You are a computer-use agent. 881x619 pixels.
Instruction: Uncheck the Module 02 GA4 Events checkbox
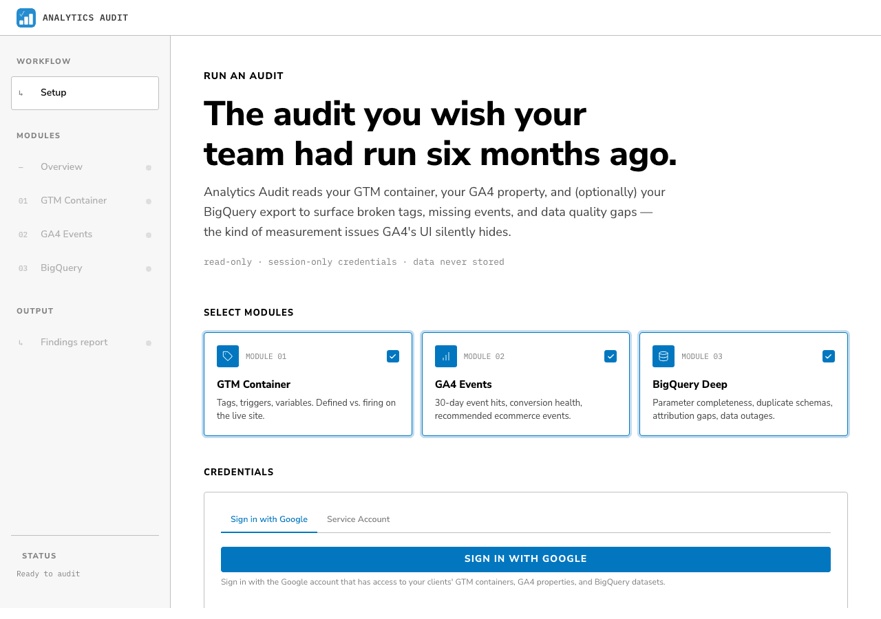tap(611, 356)
